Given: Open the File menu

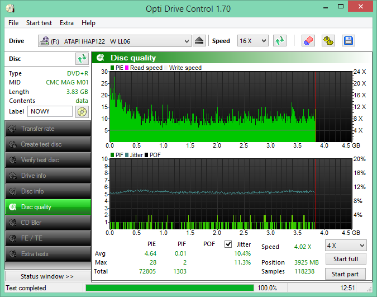Looking at the screenshot, I should (x=13, y=23).
